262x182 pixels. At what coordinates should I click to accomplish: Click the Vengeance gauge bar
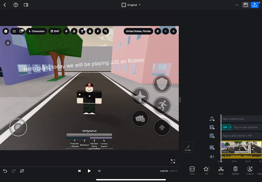[89, 135]
